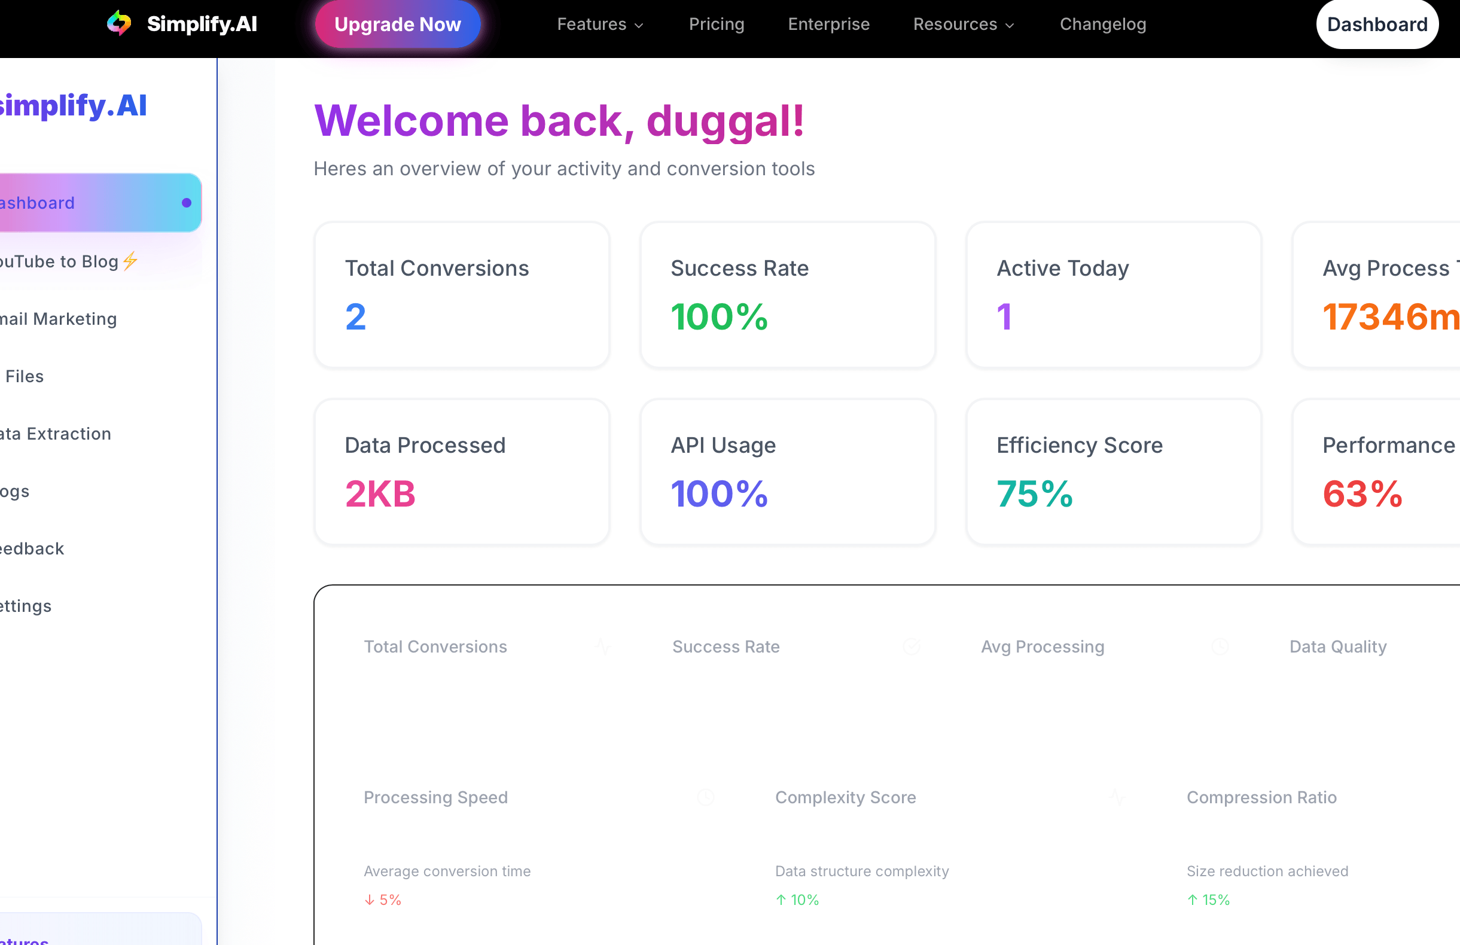1460x945 pixels.
Task: Click the overview subtitle under the welcome heading
Action: 565,169
